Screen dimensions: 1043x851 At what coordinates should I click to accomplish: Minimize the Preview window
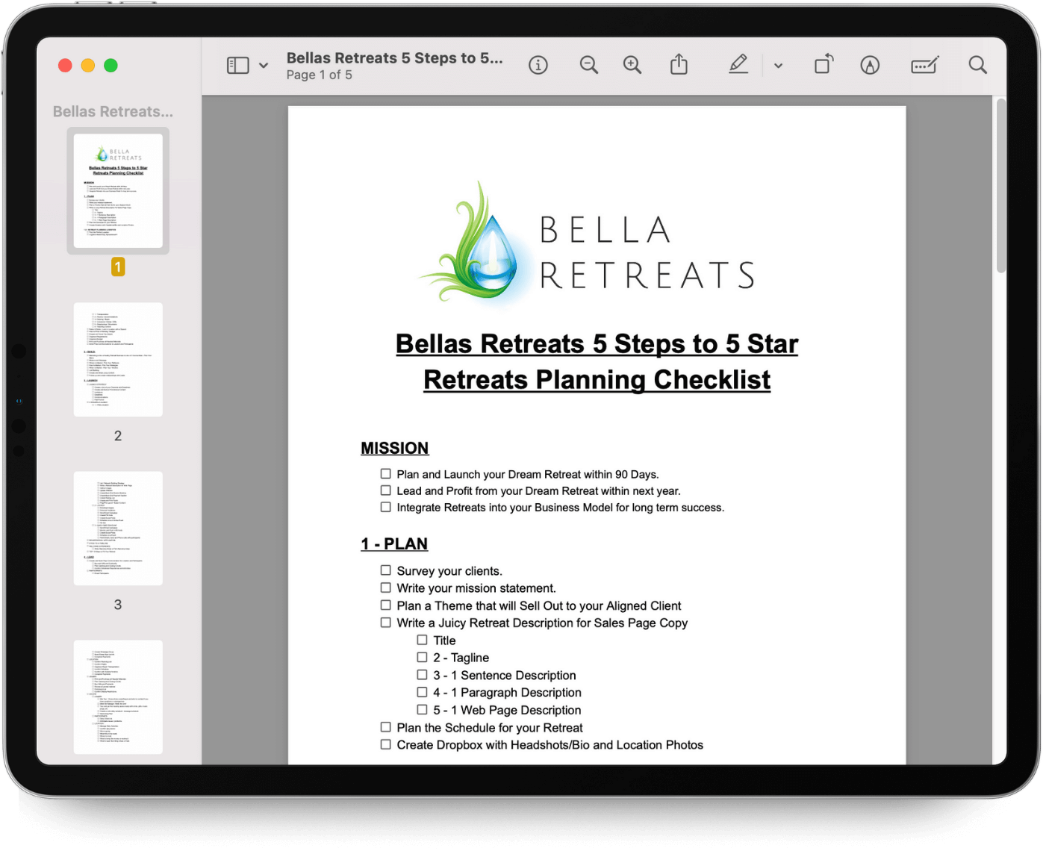(88, 66)
